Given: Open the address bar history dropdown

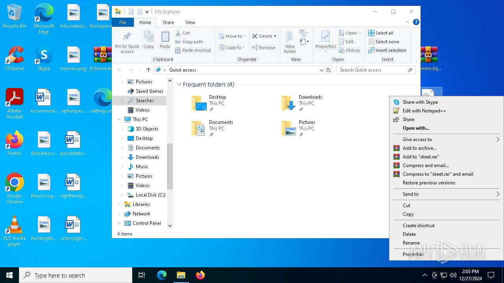Looking at the screenshot, I should [322, 70].
